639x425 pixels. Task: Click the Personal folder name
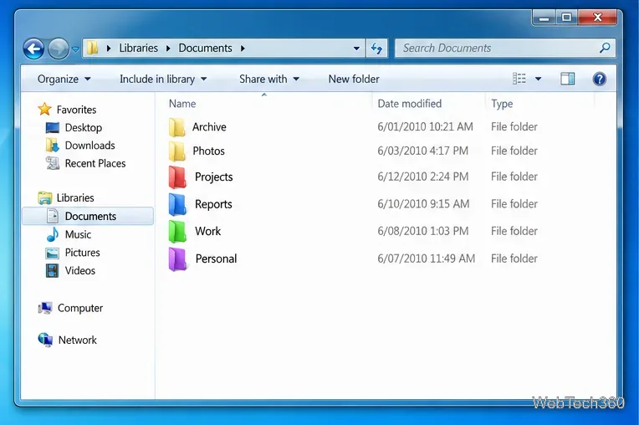coord(216,259)
